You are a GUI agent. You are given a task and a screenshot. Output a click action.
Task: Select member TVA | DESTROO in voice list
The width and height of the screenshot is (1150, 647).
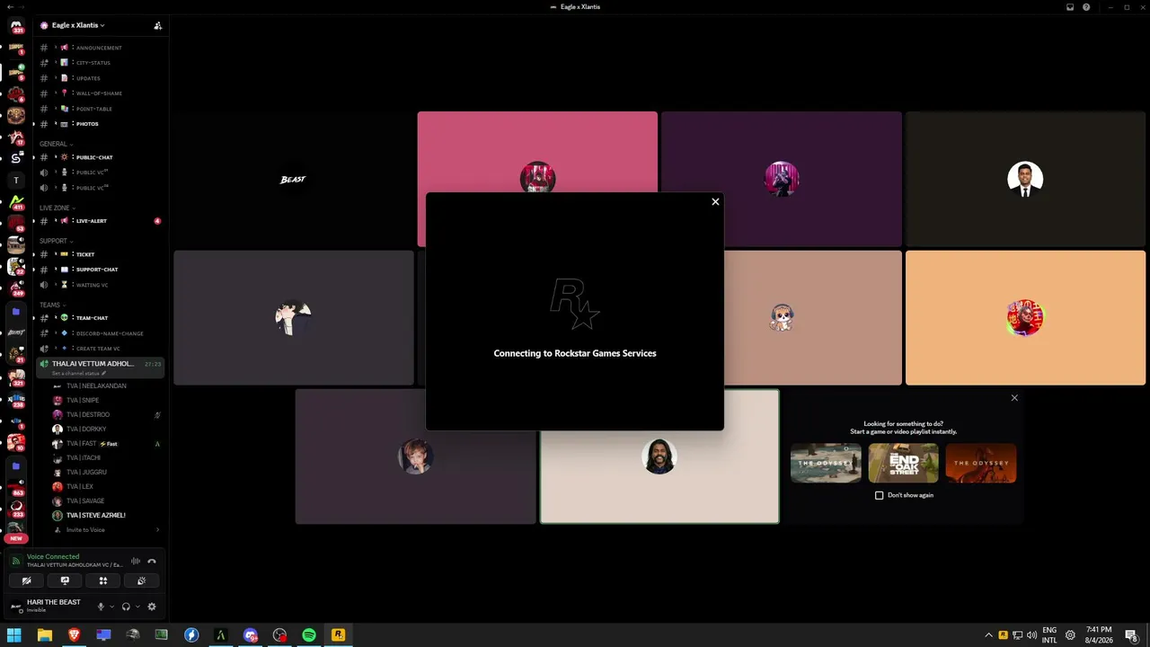[x=106, y=415]
